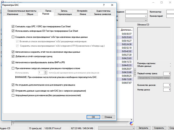
Task: Click the round colorful icon beside the progress bar
Action: tap(132, 123)
